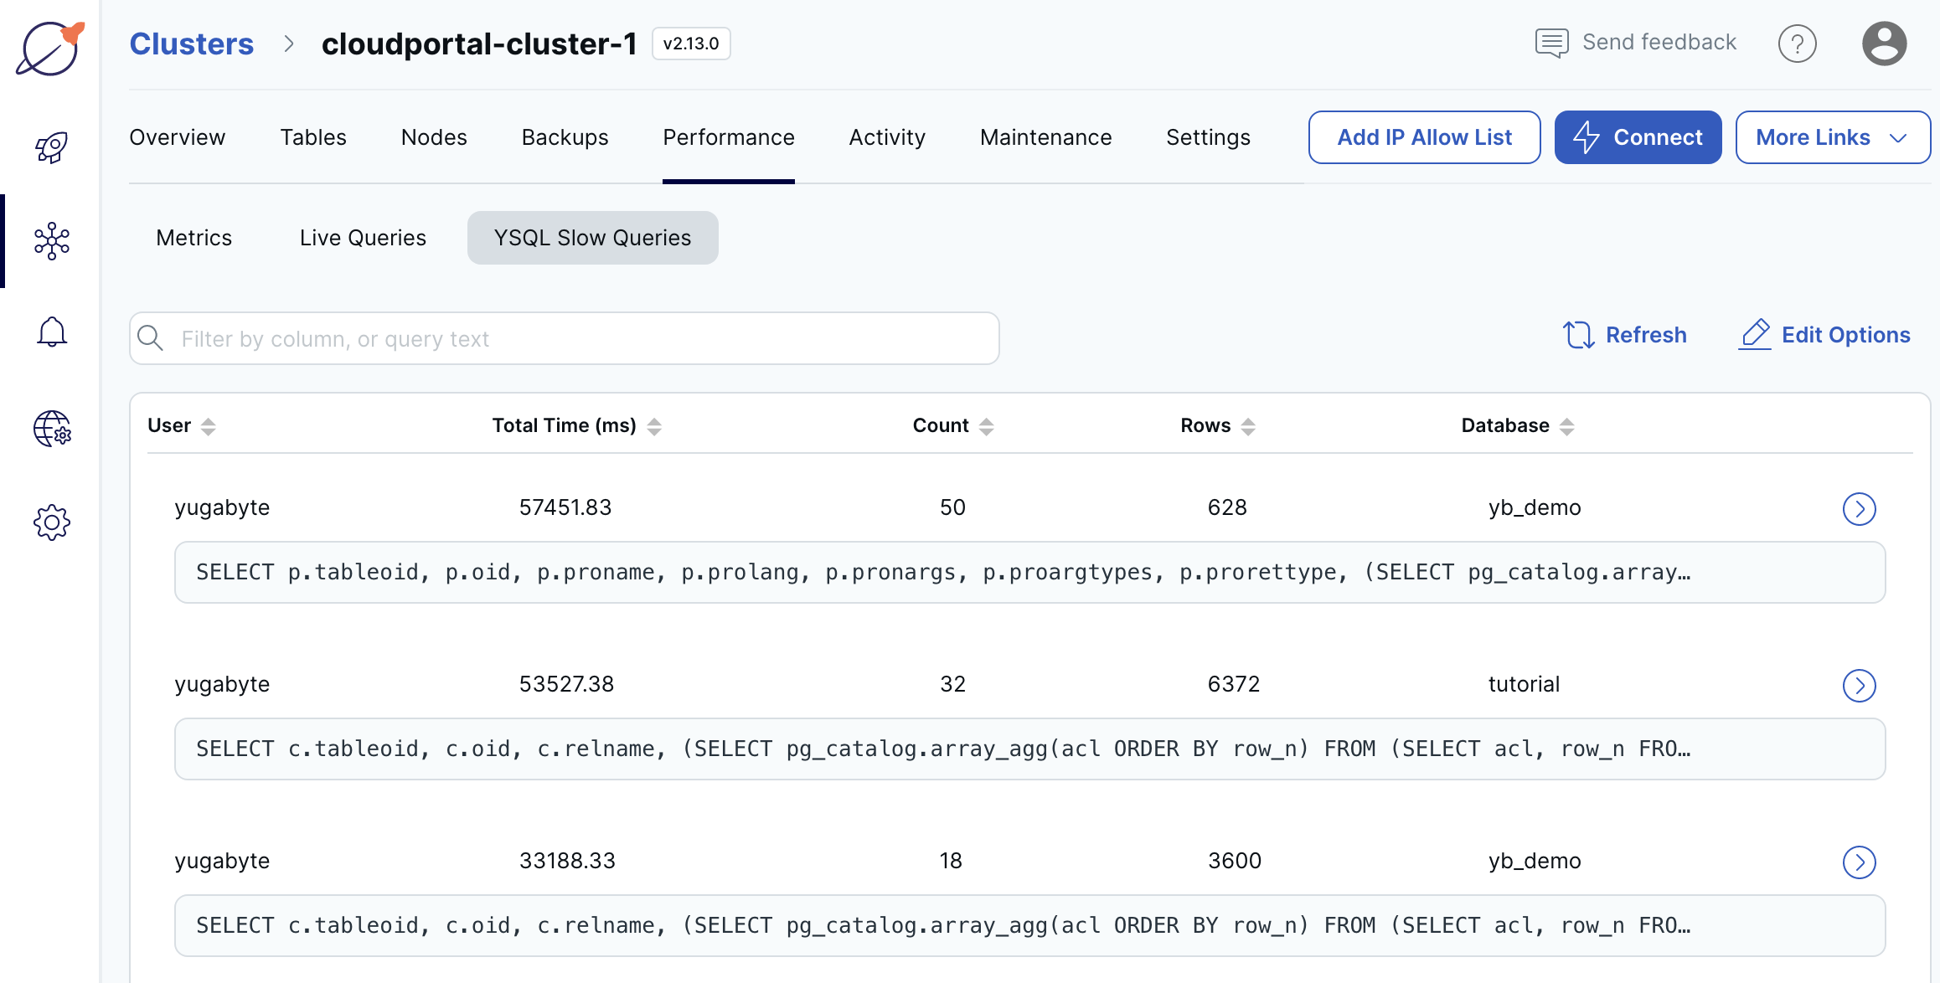Open the Network Access globe icon
The height and width of the screenshot is (983, 1940).
[x=51, y=430]
